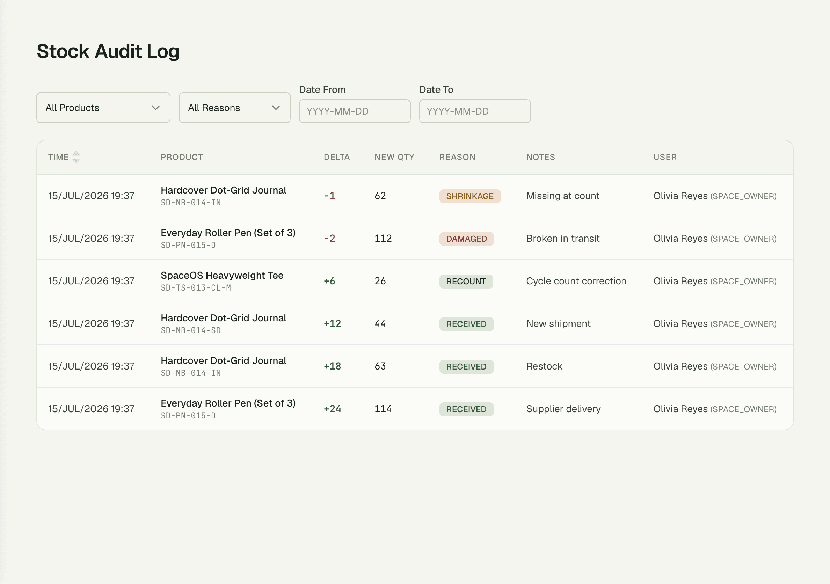Select SKU SD-TS-013-CL-M

196,288
